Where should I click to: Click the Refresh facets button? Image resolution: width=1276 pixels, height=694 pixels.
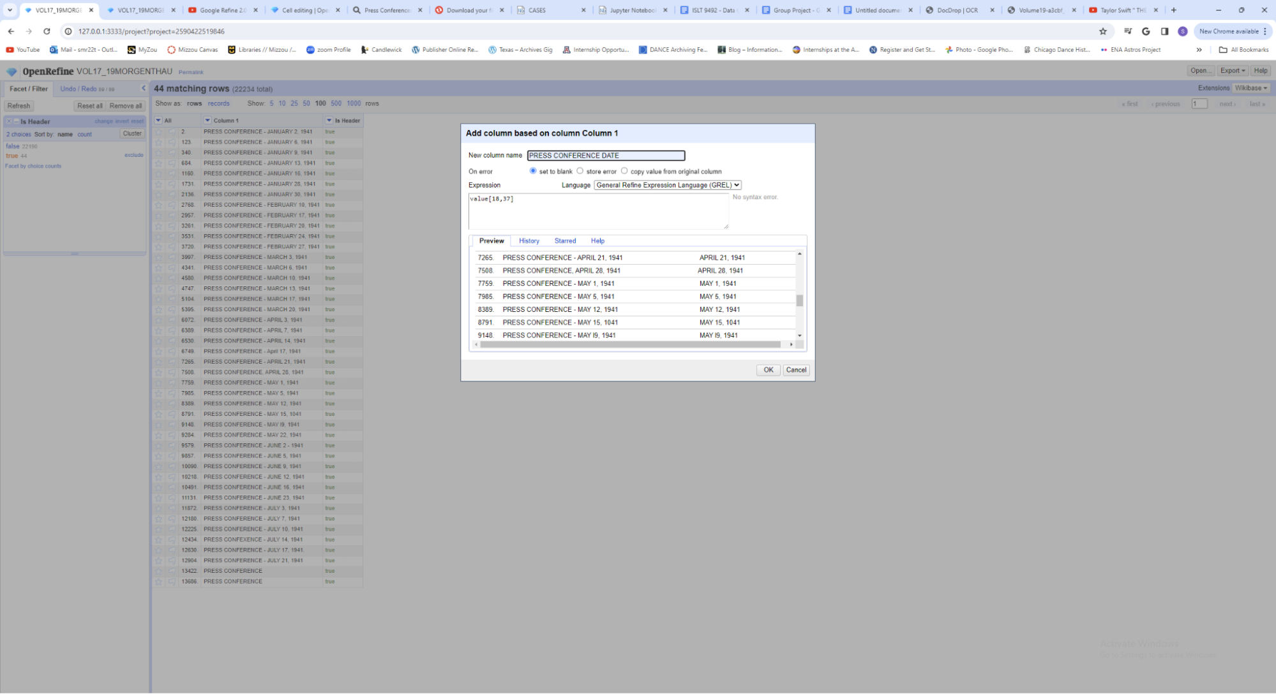point(19,106)
